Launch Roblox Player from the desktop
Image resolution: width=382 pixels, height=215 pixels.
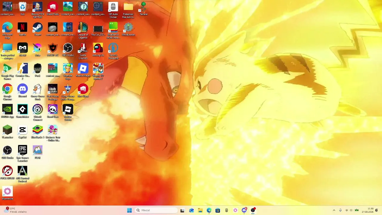(83, 70)
